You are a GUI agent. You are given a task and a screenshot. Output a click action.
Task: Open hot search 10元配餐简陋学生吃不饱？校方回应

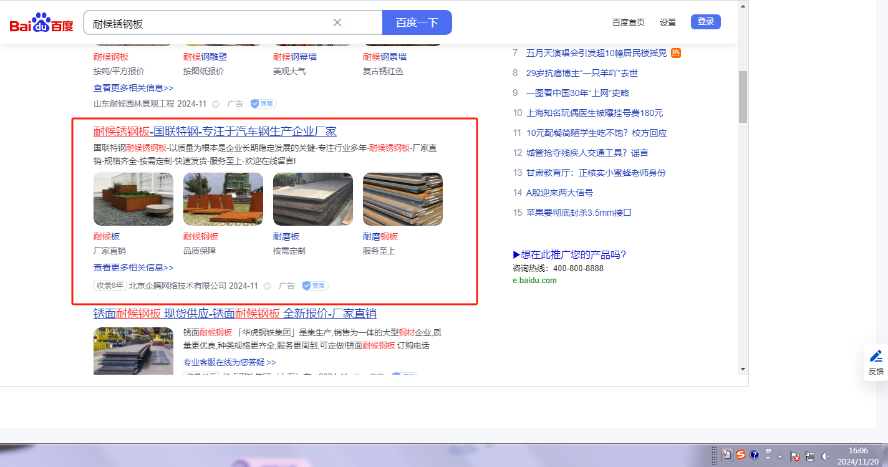tap(597, 133)
